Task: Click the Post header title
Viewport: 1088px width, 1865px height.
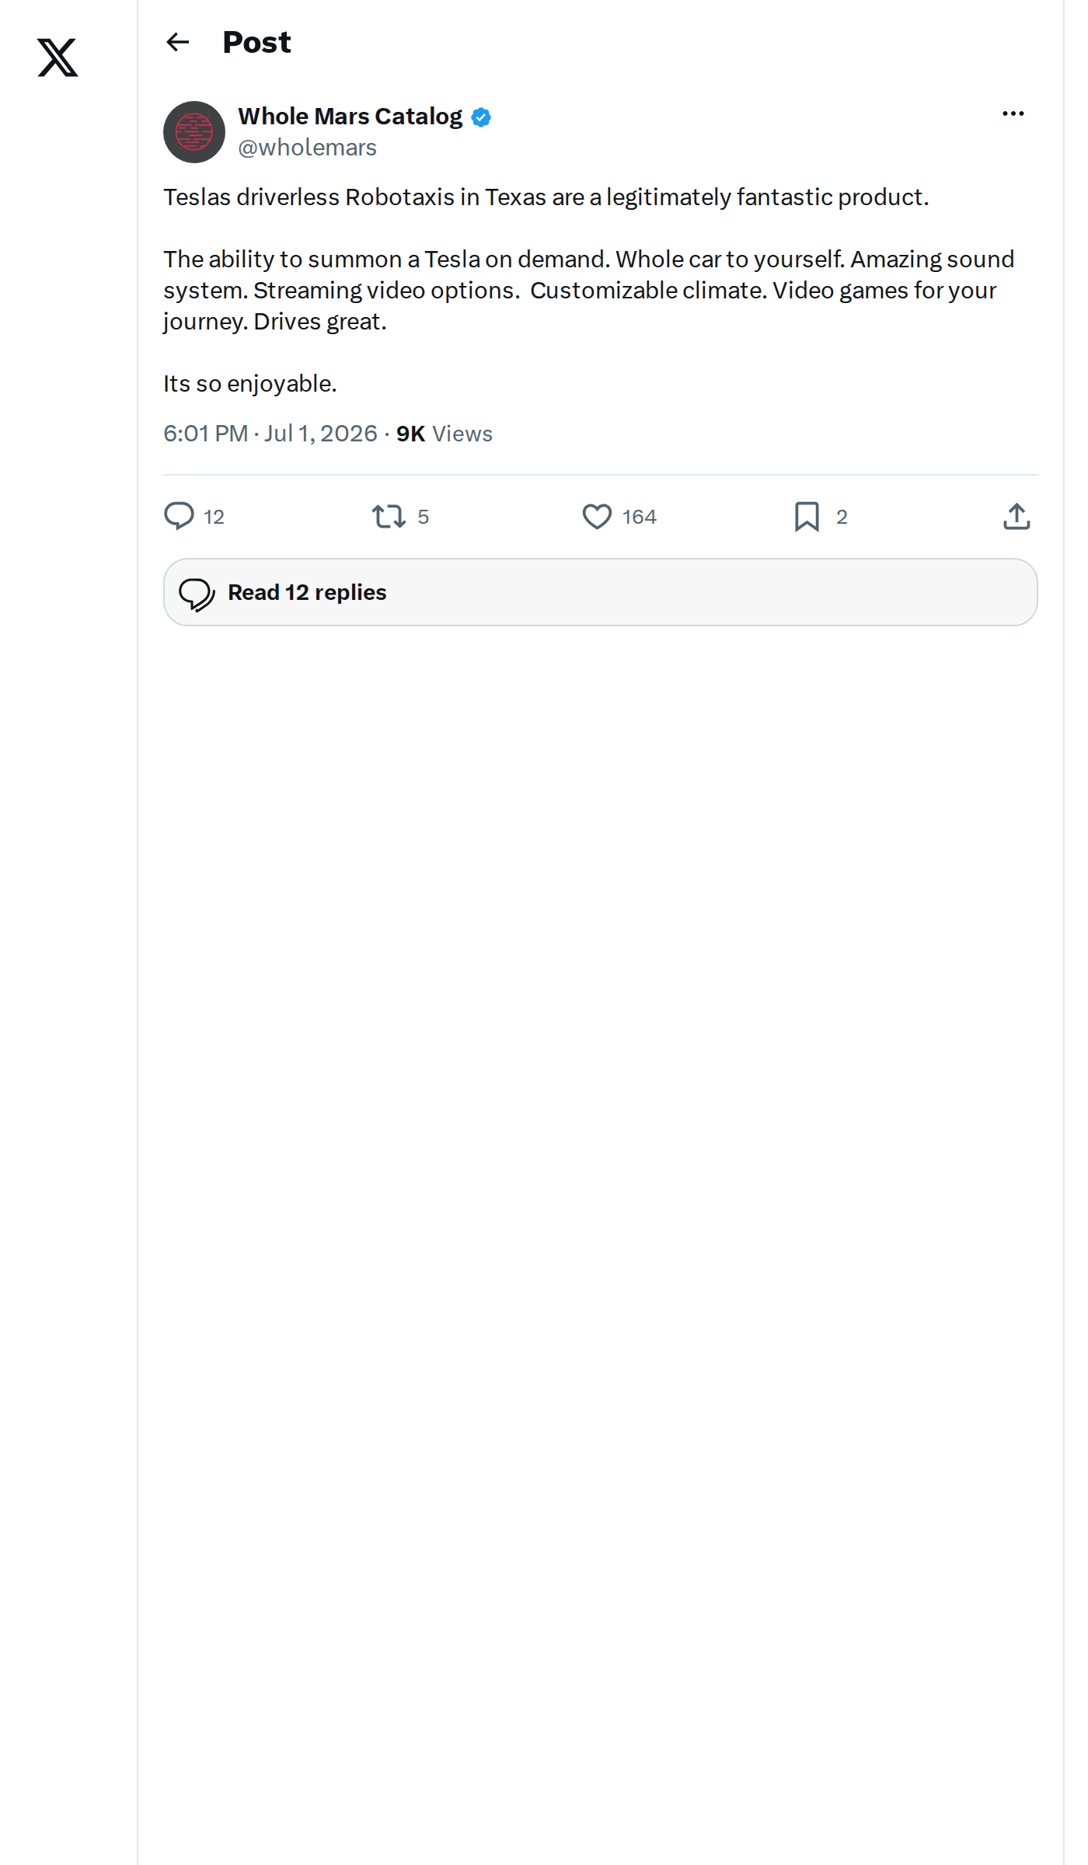Action: [x=256, y=42]
